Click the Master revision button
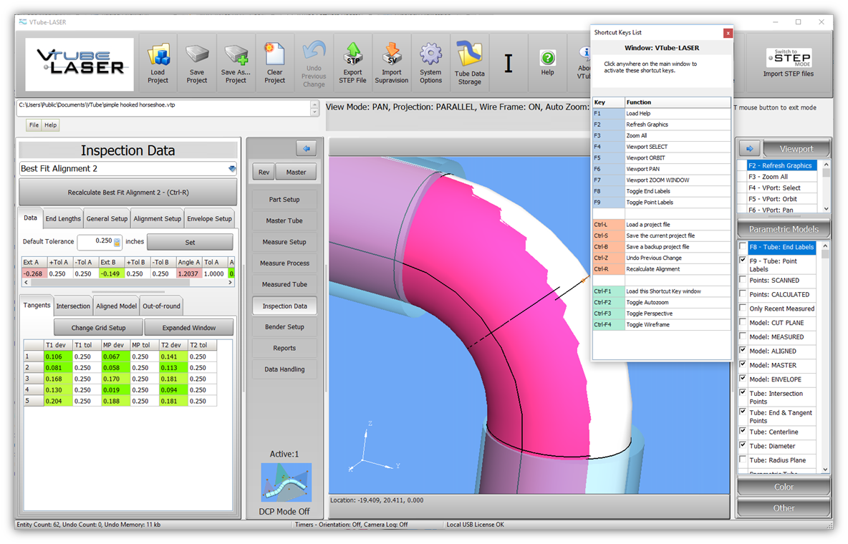Image resolution: width=848 pixels, height=544 pixels. (x=296, y=172)
